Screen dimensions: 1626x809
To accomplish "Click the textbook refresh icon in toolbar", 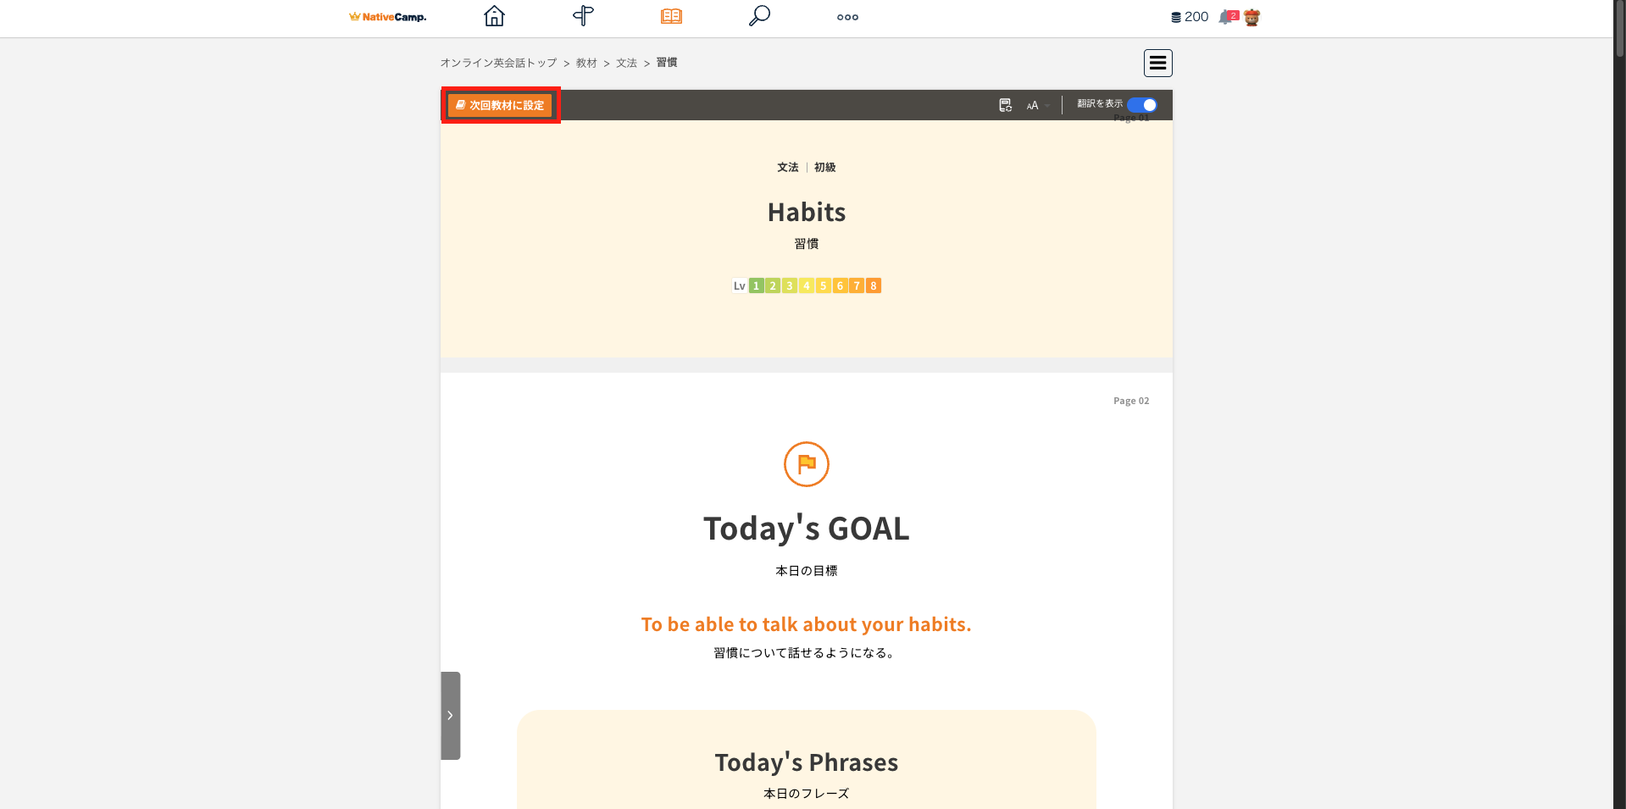I will [1005, 105].
